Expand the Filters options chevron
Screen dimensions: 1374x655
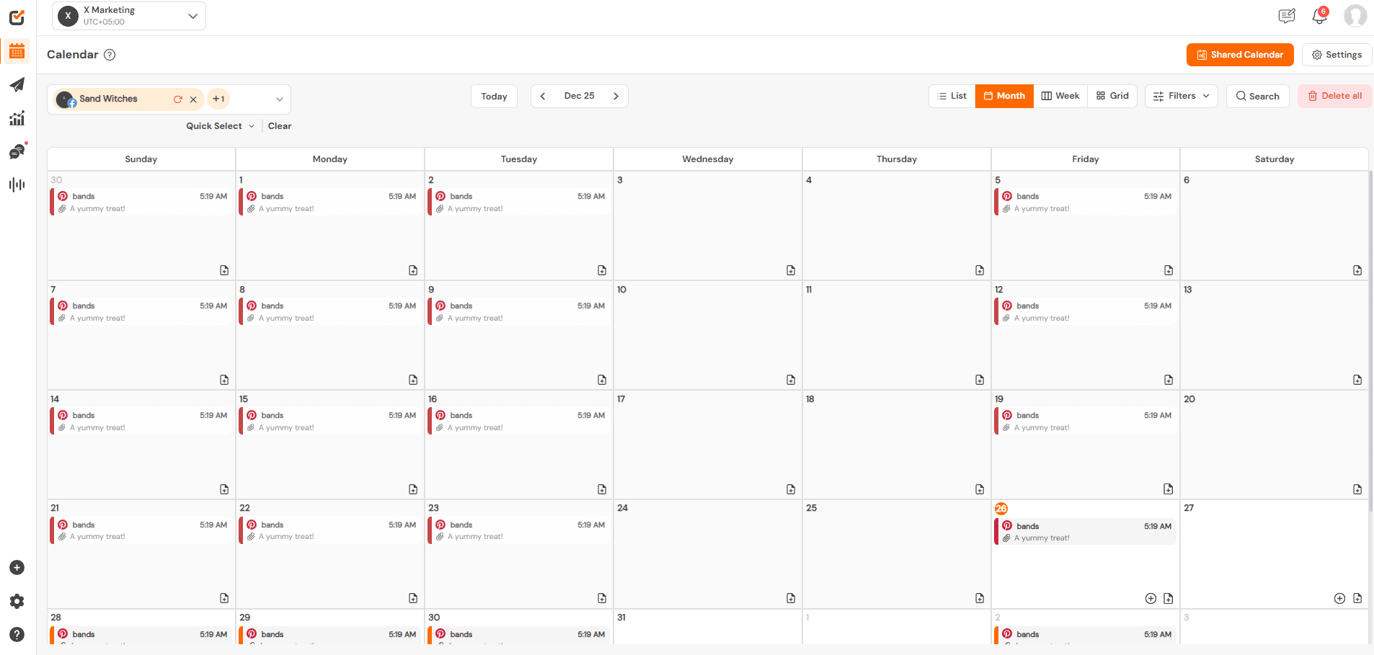pos(1206,96)
